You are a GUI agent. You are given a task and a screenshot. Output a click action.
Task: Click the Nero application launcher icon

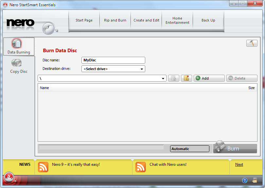coord(48,29)
